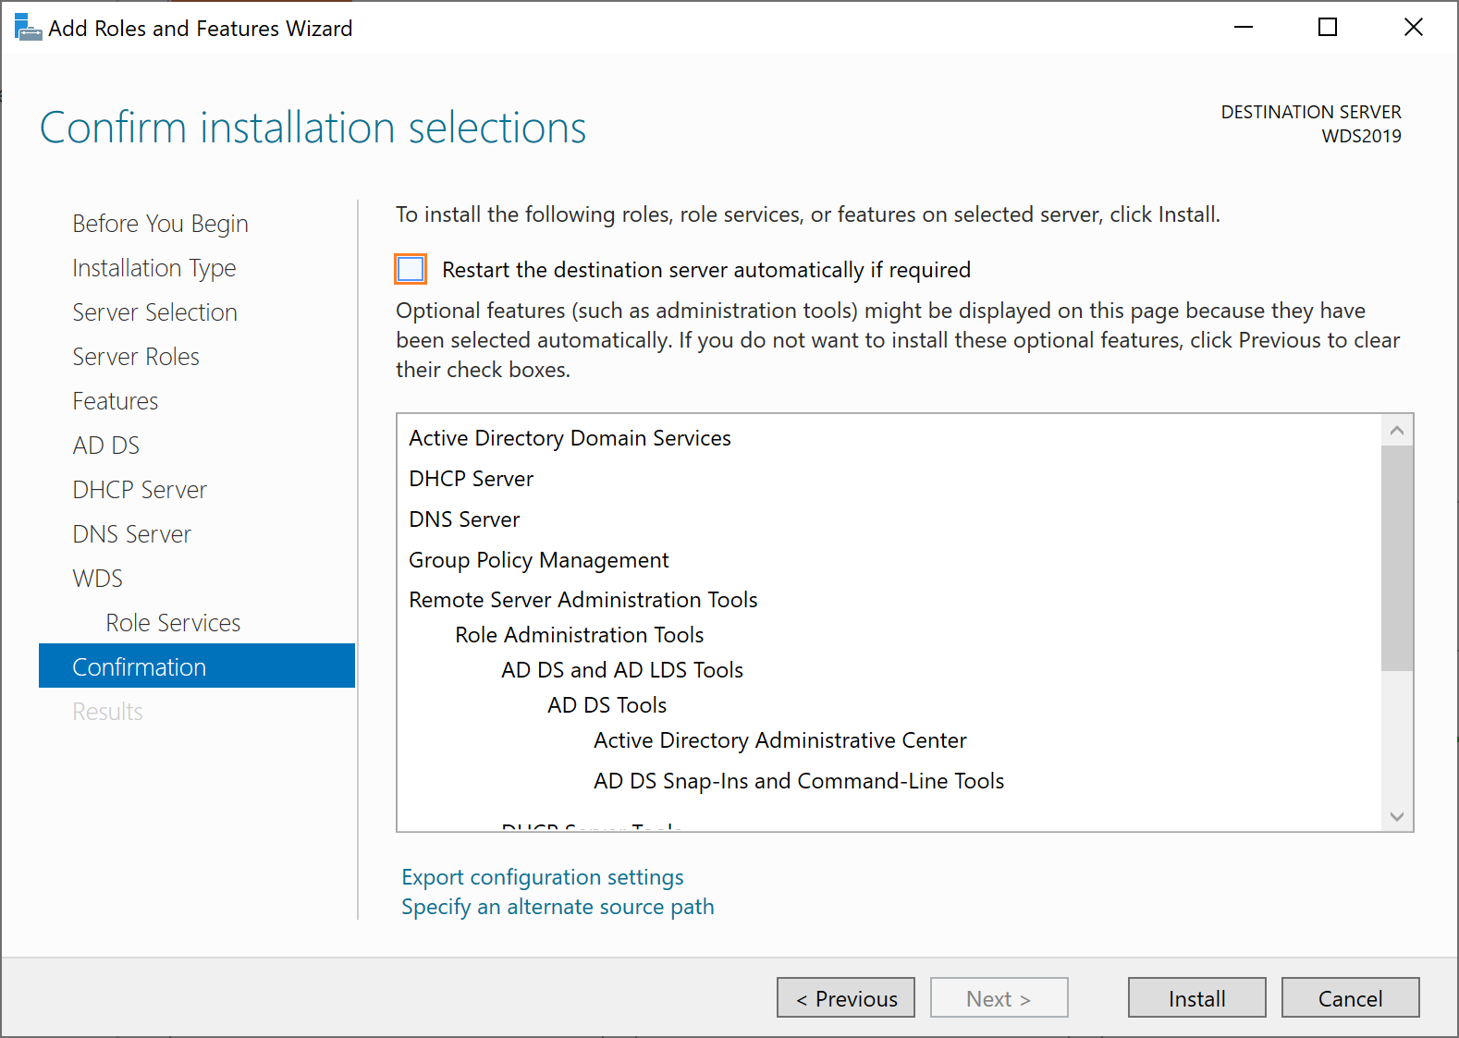Go back with the Previous button
1459x1038 pixels.
point(846,998)
